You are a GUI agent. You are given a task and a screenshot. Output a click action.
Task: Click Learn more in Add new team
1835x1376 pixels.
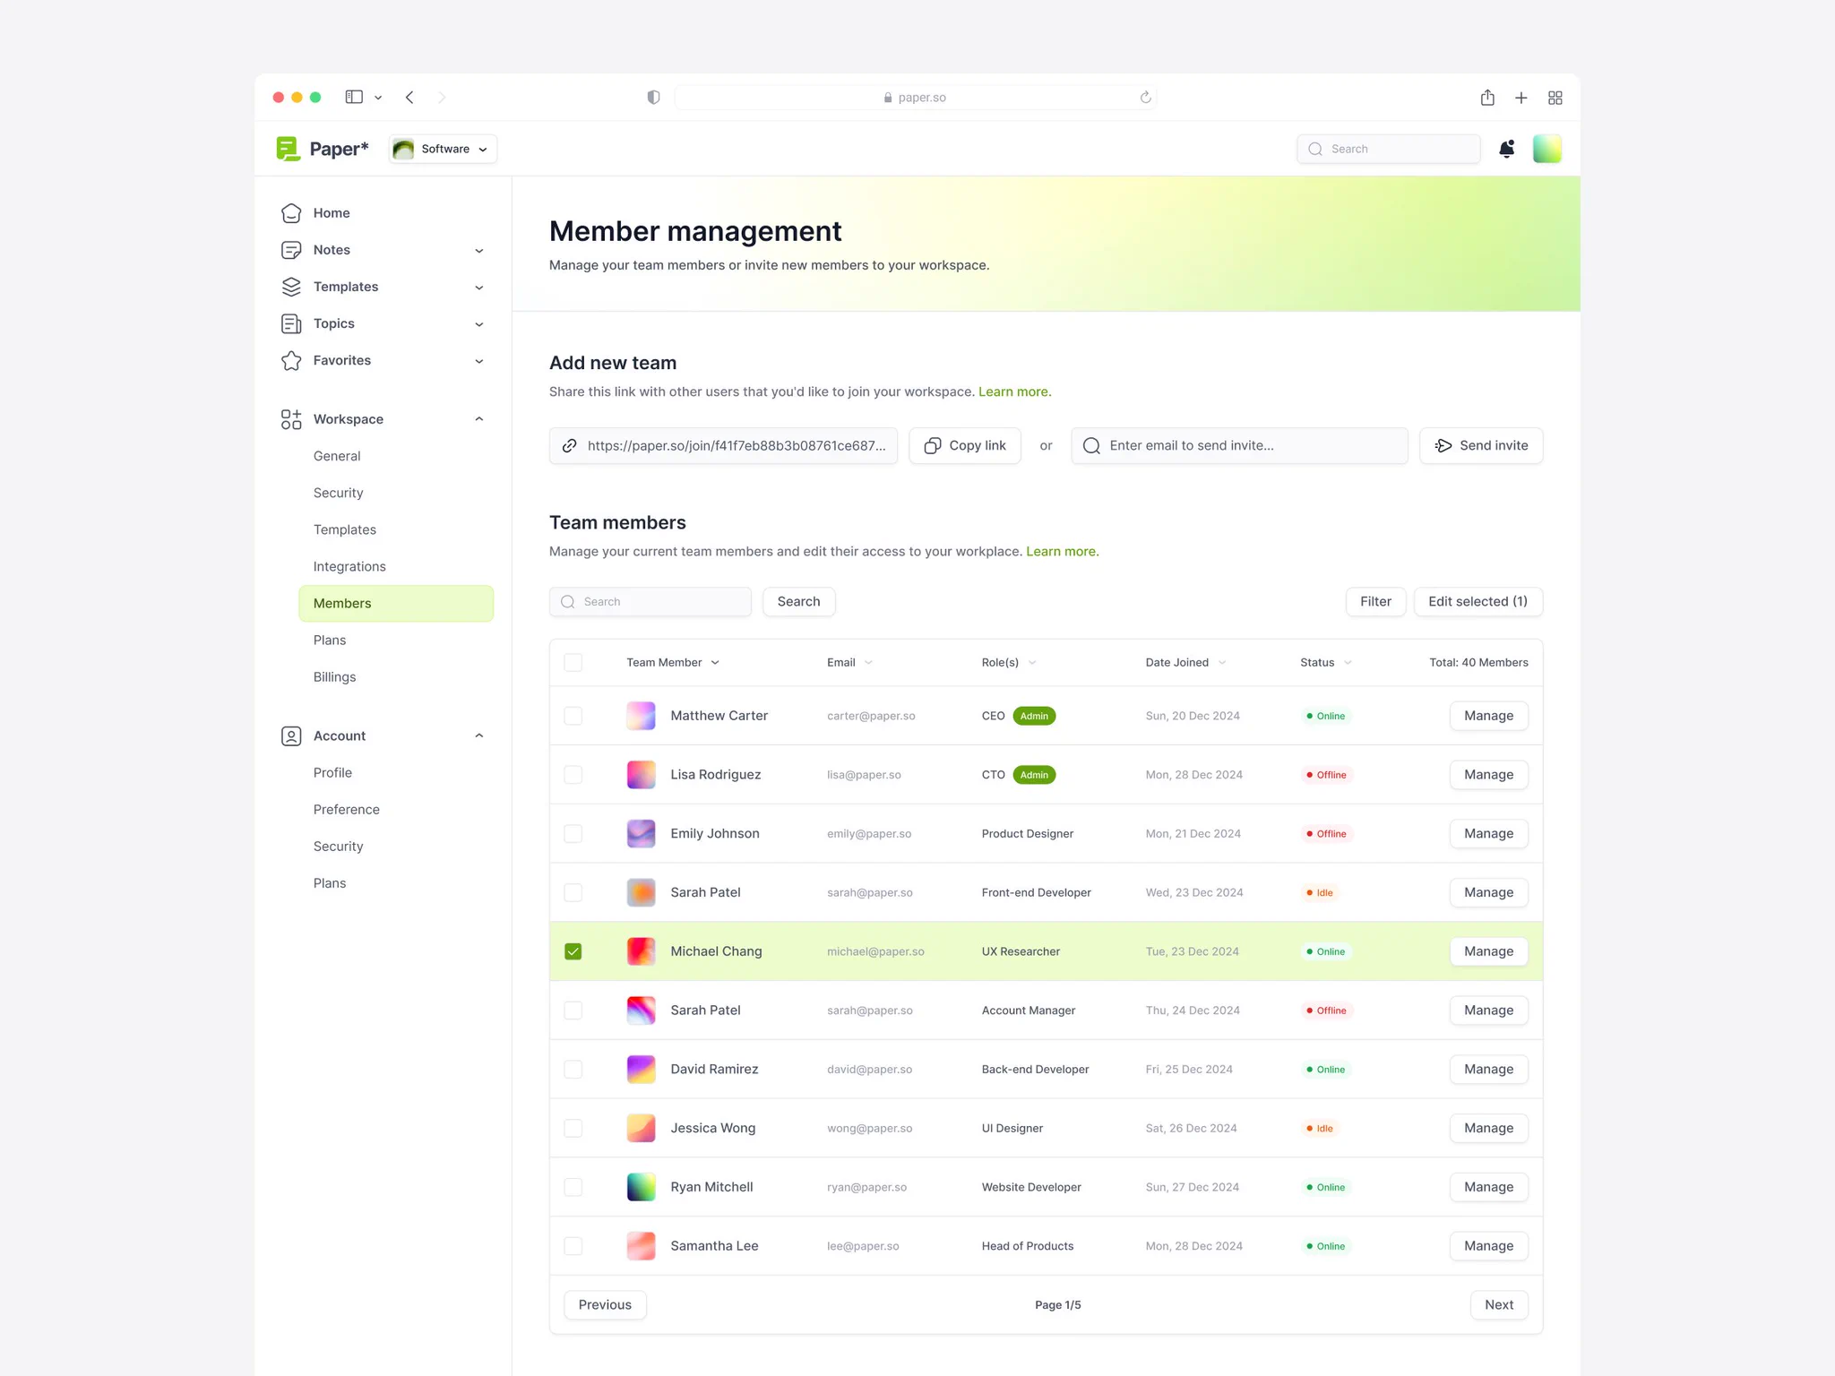click(x=1014, y=391)
